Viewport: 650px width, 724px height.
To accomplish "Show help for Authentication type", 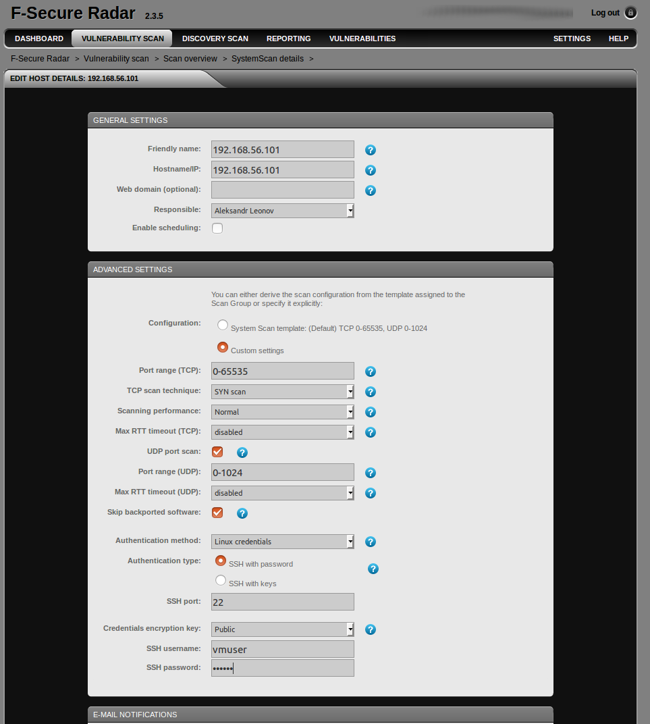I will 373,569.
